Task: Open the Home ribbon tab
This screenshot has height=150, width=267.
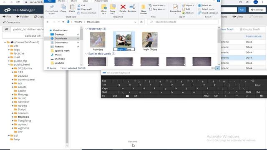Action: [61, 1]
